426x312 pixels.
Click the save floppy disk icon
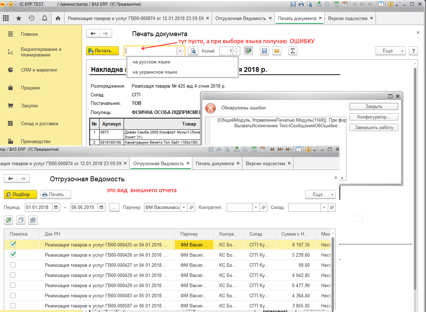(264, 51)
